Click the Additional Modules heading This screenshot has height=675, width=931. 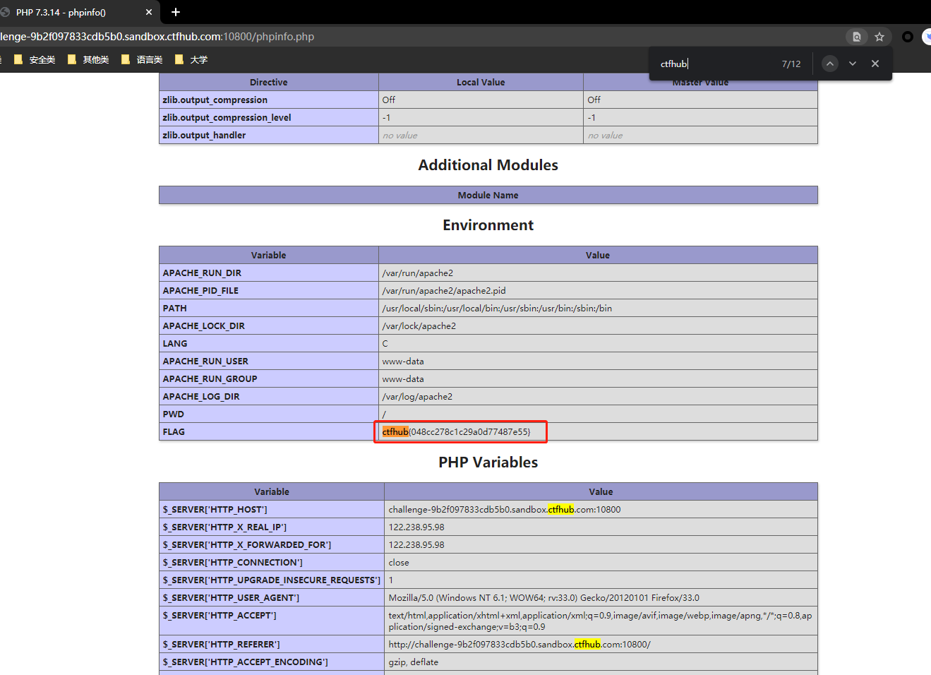(488, 165)
